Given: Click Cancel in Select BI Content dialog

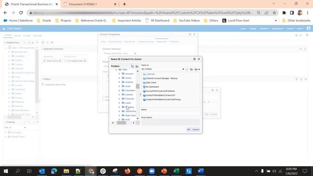Looking at the screenshot, I should pos(196,130).
